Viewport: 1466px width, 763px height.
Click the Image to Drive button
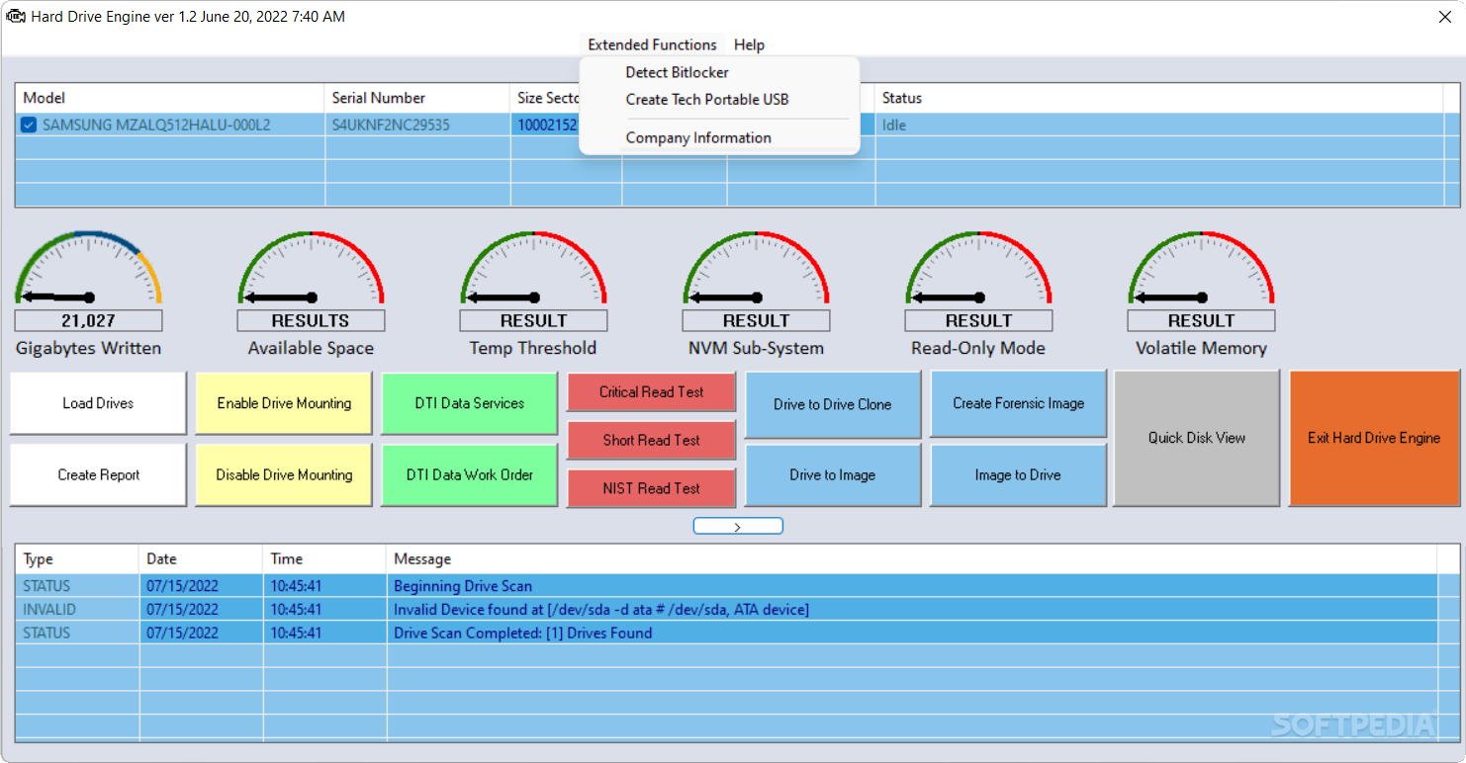pyautogui.click(x=1018, y=475)
